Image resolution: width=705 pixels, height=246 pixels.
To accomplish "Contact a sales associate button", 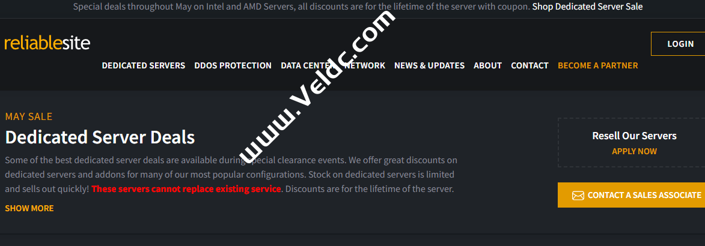I will [631, 195].
